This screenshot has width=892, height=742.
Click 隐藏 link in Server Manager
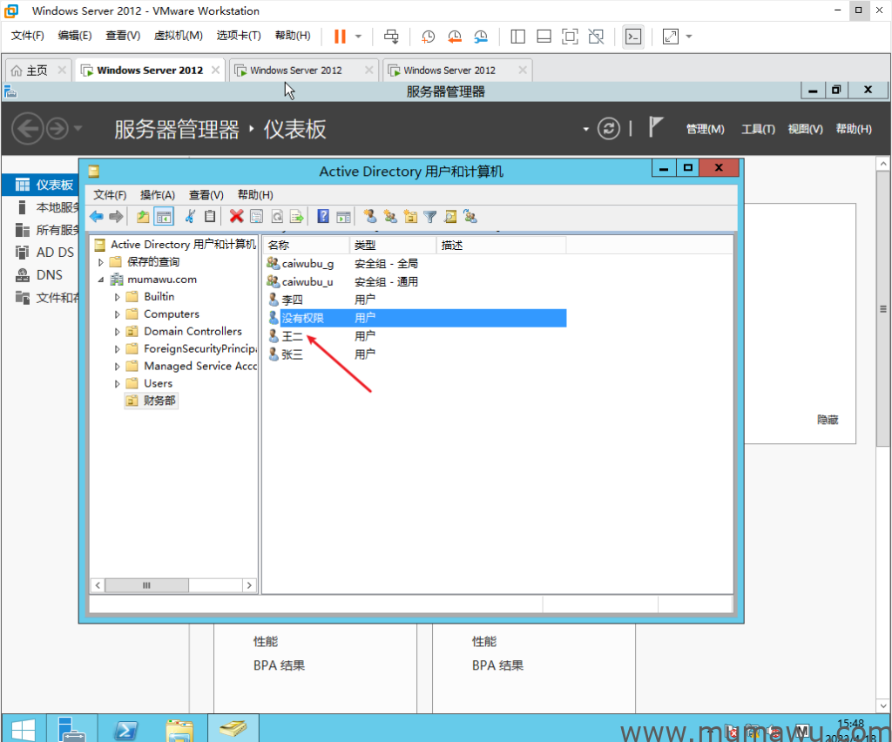pyautogui.click(x=828, y=420)
